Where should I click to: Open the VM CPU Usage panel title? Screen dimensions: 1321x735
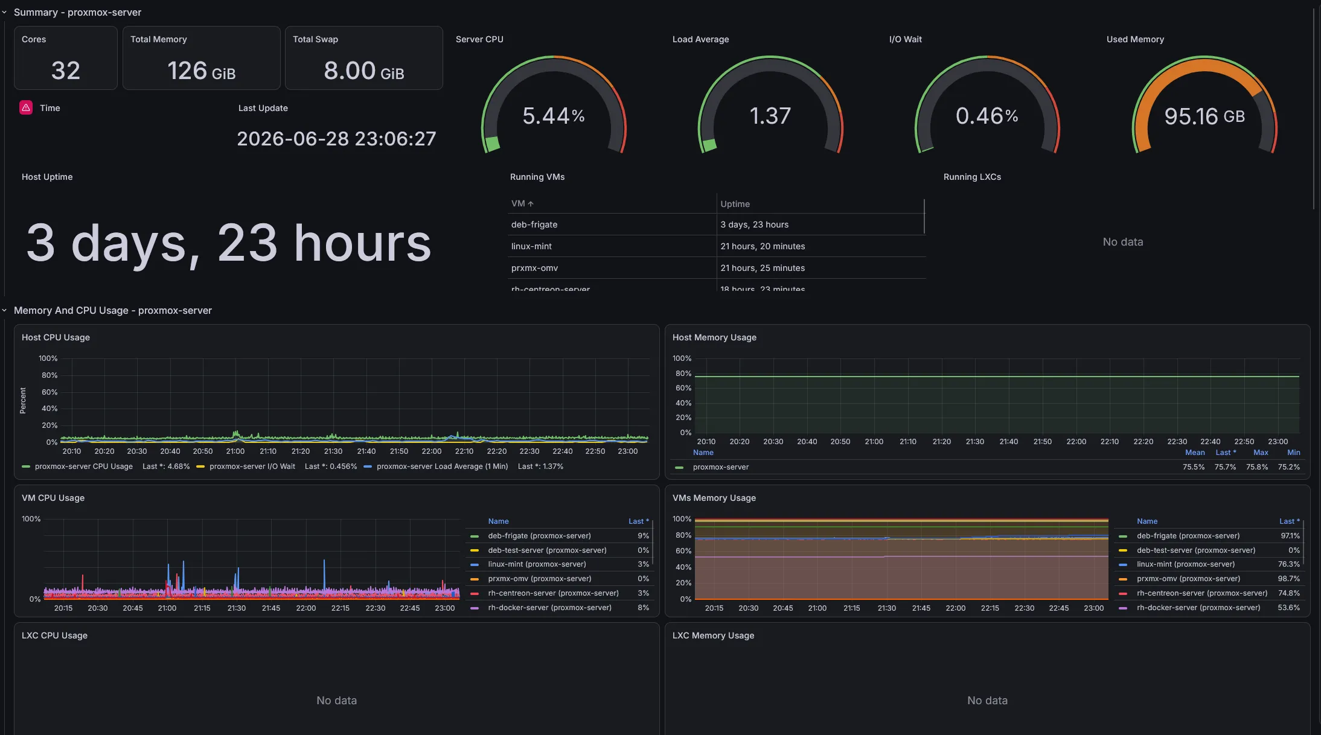[x=53, y=498]
